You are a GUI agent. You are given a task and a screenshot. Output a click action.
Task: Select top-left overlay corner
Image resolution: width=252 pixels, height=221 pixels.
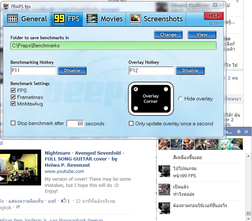(136, 89)
